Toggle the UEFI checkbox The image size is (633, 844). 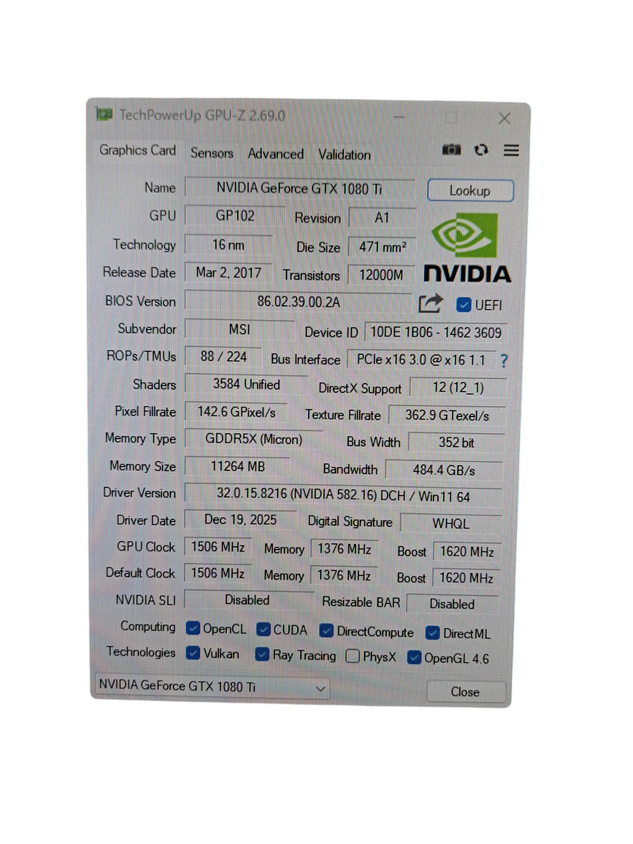click(463, 305)
